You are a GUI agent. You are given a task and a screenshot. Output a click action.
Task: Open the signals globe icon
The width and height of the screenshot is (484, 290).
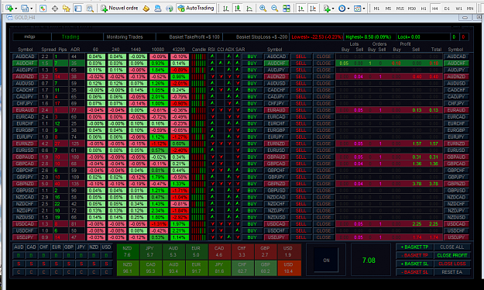tap(169, 9)
